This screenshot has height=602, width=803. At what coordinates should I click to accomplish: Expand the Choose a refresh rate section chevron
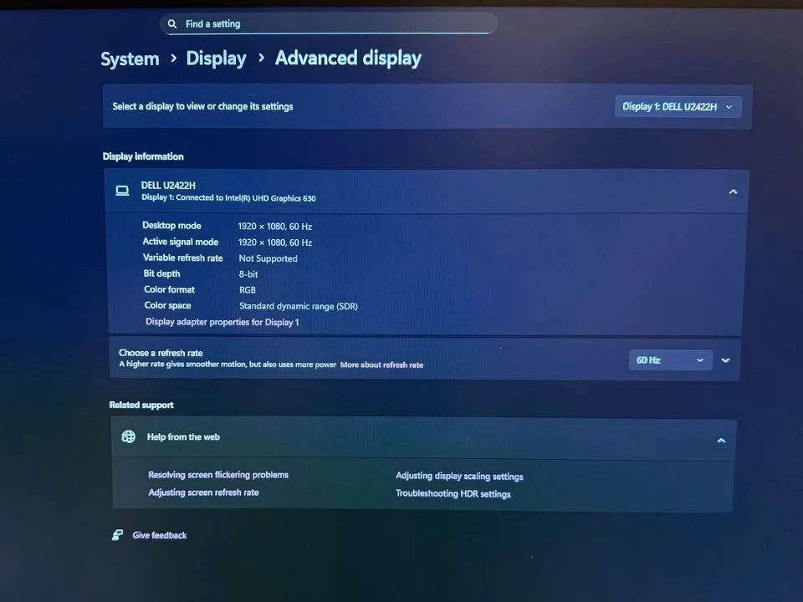point(725,360)
